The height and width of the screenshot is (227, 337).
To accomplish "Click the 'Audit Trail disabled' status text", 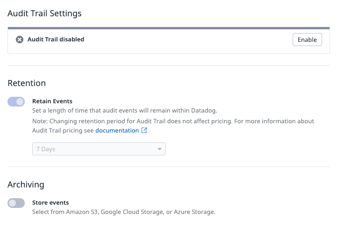I will [56, 40].
